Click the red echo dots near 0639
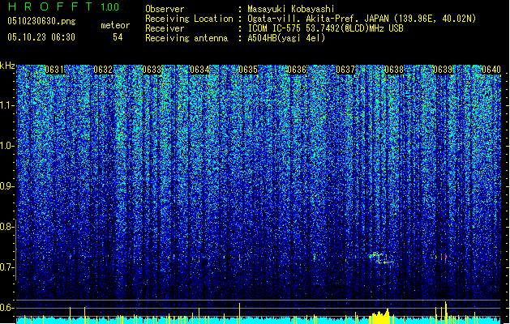Image resolution: width=510 pixels, height=324 pixels. click(441, 257)
